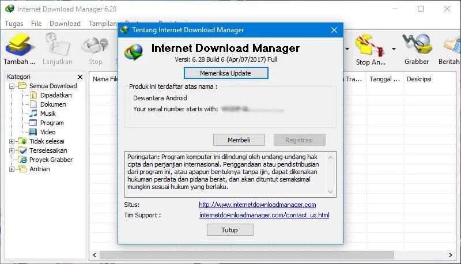Click the horizontal scrollbar left arrow
This screenshot has width=461, height=264.
tap(95, 255)
